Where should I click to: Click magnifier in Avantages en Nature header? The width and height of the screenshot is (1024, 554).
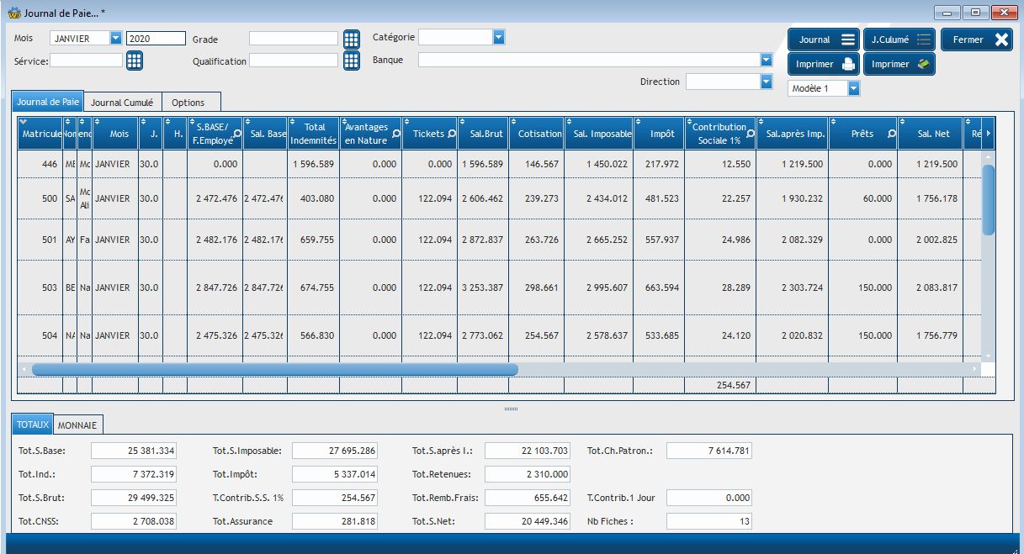(x=395, y=135)
